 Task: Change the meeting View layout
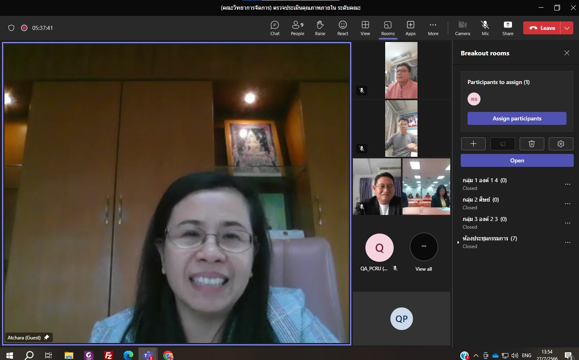click(365, 28)
